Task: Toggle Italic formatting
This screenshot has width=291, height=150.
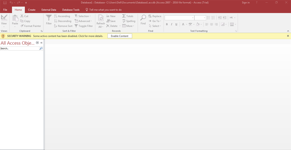Action: (x=171, y=24)
